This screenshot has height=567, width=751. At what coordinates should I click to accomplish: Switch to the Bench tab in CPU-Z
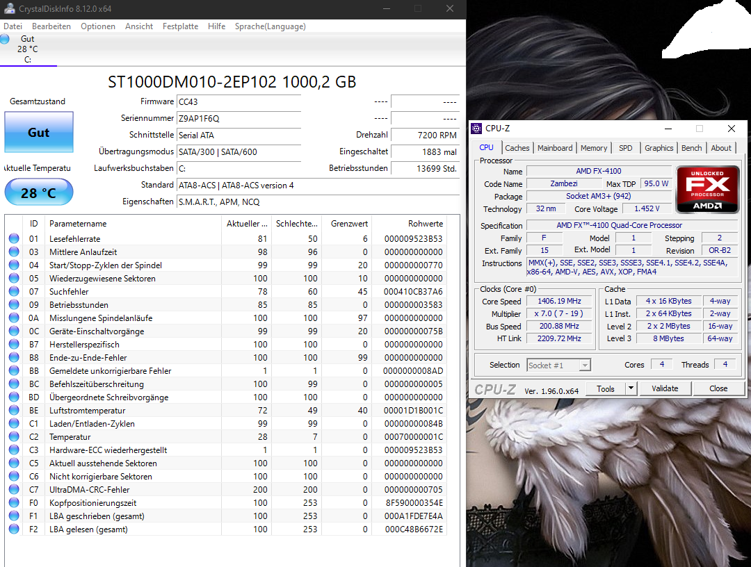pos(692,148)
